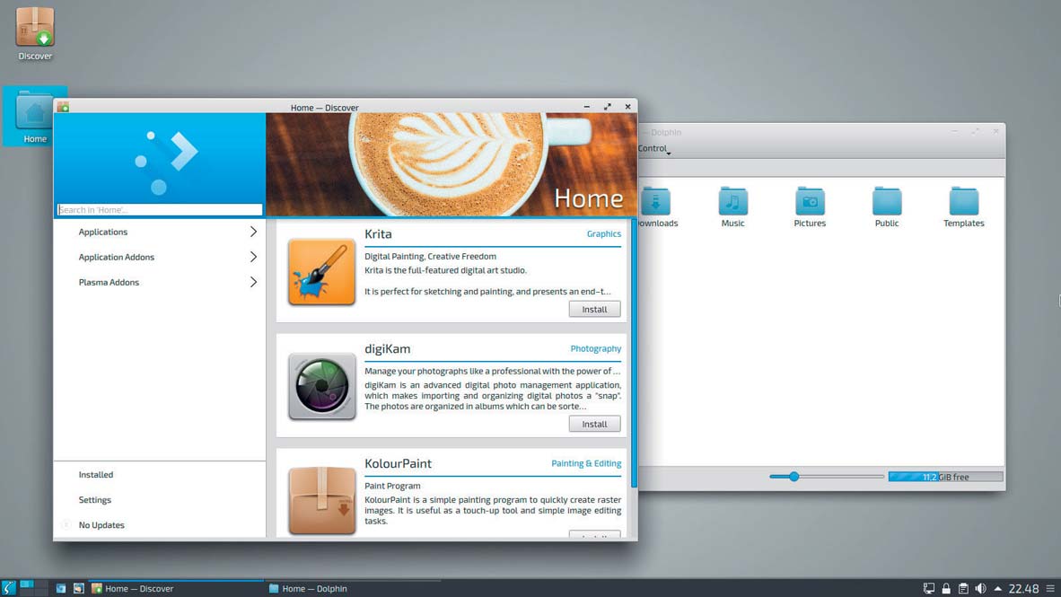
Task: Click the digiKam camera lens icon
Action: point(321,387)
